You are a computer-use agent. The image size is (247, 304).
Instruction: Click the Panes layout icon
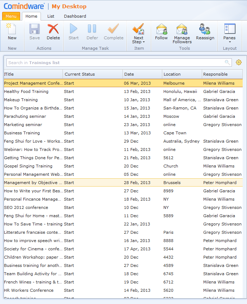point(230,29)
